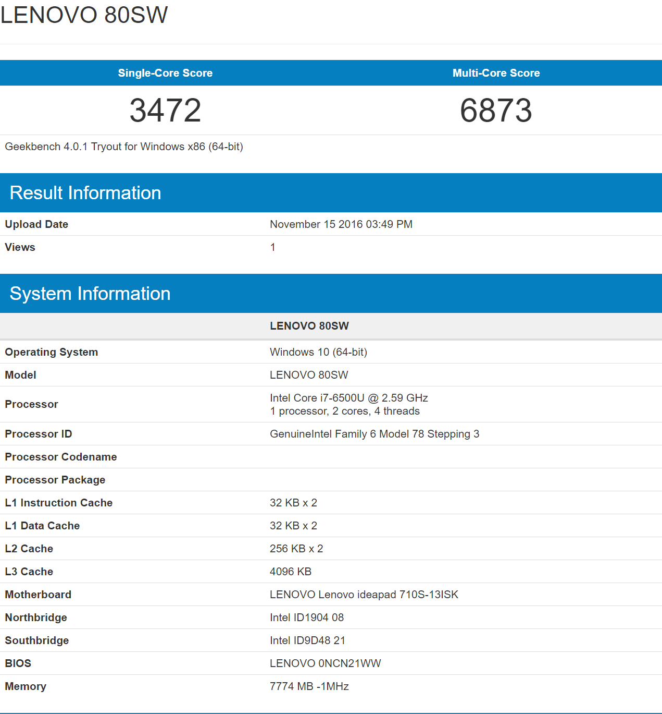The image size is (662, 714).
Task: Select the Processor Package label
Action: [55, 480]
